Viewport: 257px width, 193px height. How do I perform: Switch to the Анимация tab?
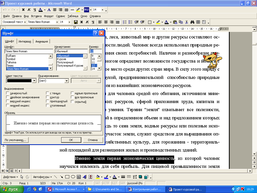(42, 41)
